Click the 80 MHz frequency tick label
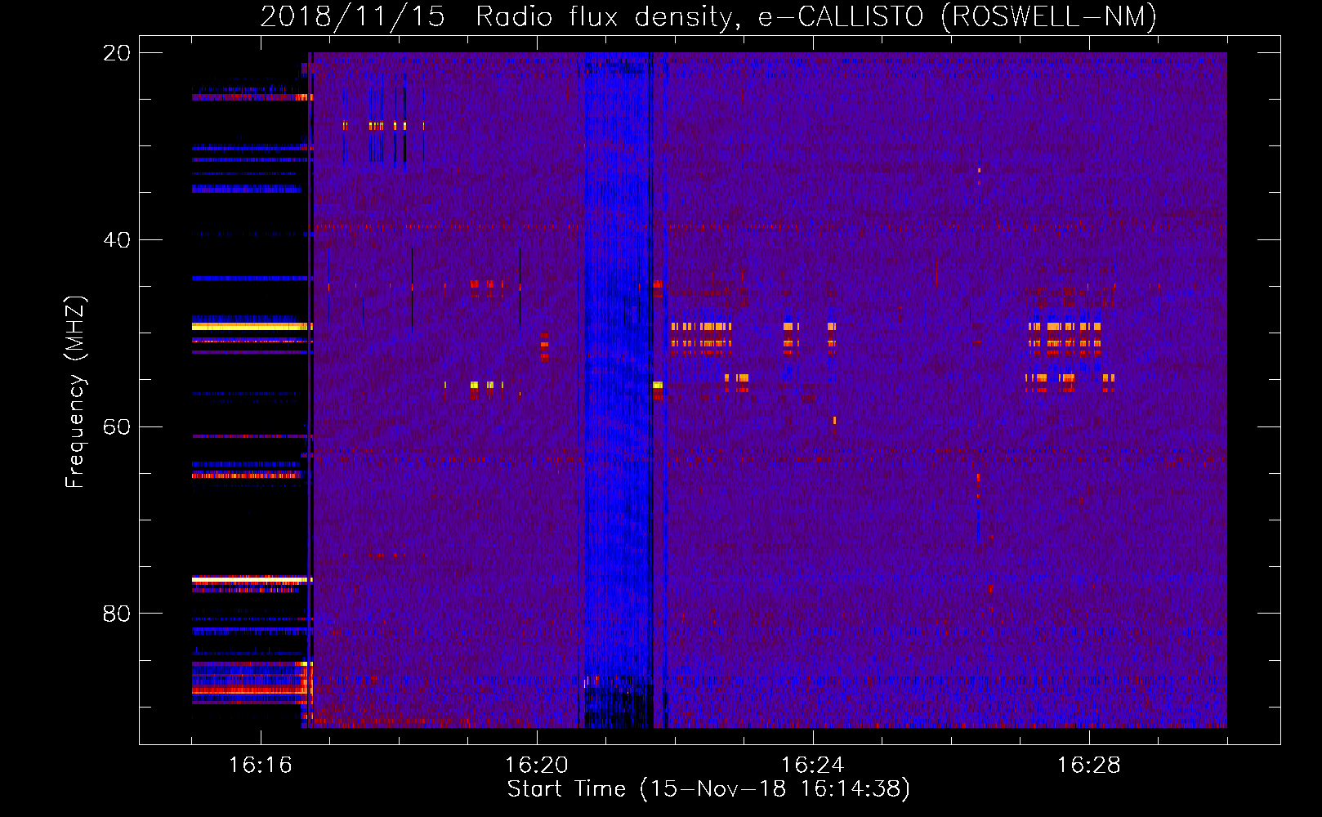1322x817 pixels. pyautogui.click(x=117, y=614)
